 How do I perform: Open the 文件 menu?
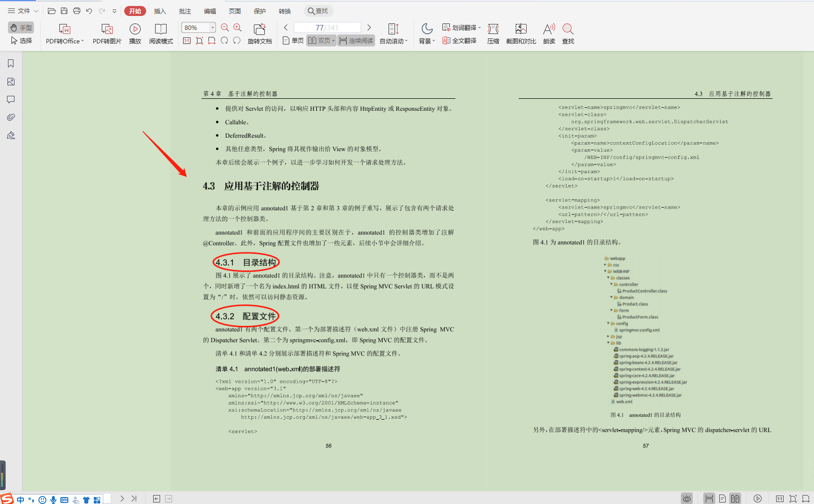23,11
